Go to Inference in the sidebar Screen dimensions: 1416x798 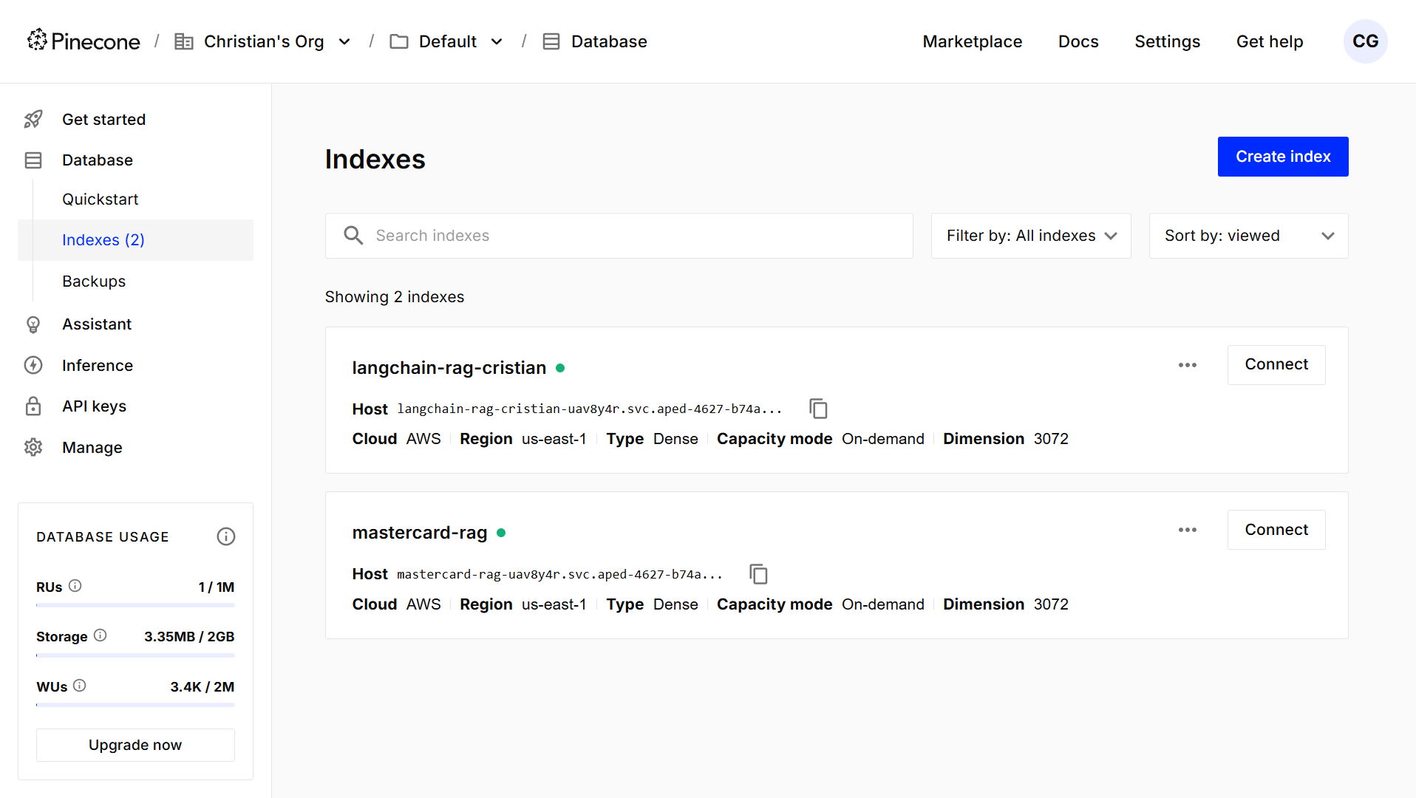(98, 365)
